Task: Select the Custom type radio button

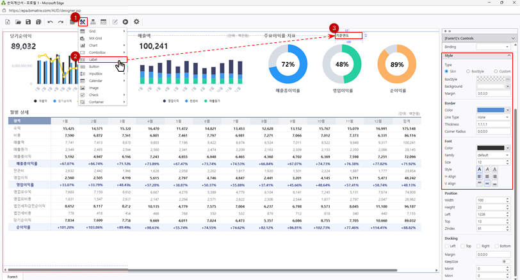Action: (x=497, y=71)
